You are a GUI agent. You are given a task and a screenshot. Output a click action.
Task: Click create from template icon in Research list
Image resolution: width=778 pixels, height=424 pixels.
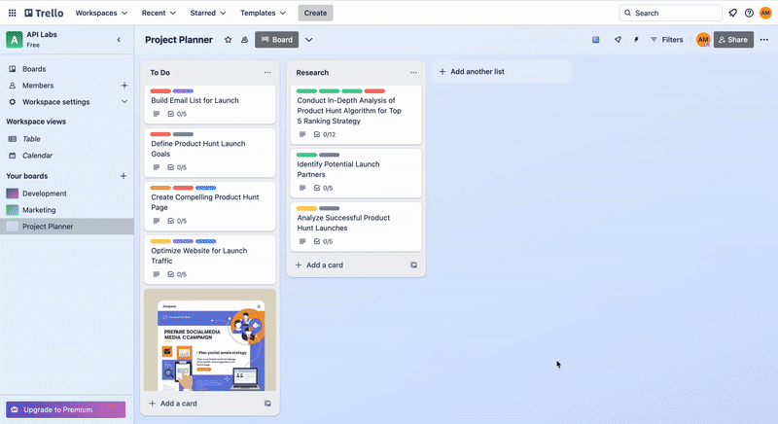(x=413, y=265)
